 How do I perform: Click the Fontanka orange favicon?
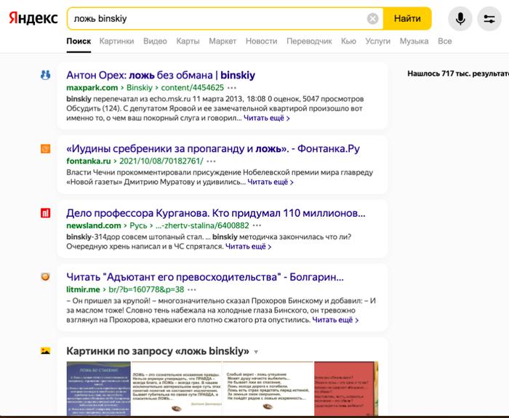tap(45, 149)
